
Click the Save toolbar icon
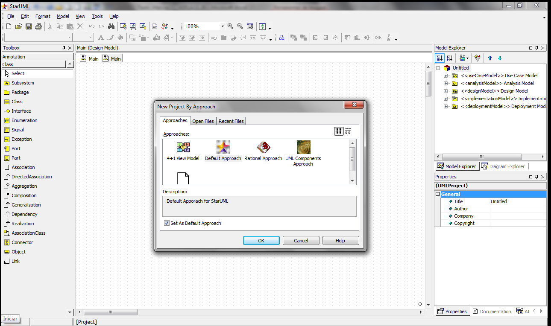click(x=28, y=26)
